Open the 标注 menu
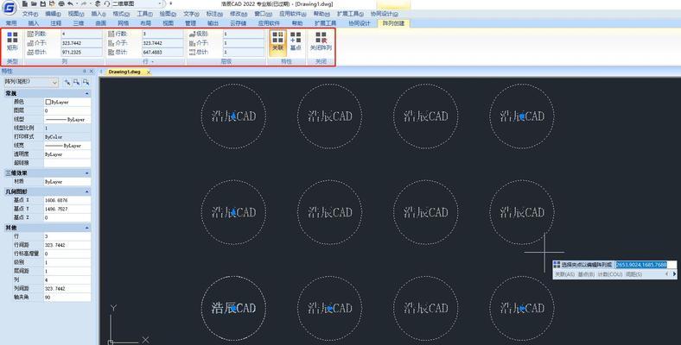The width and height of the screenshot is (681, 345). 214,14
